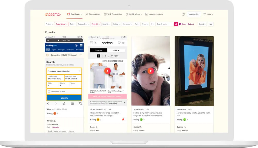Click the green rating emoji on Justine's card
258x148 pixels.
pyautogui.click(x=185, y=120)
